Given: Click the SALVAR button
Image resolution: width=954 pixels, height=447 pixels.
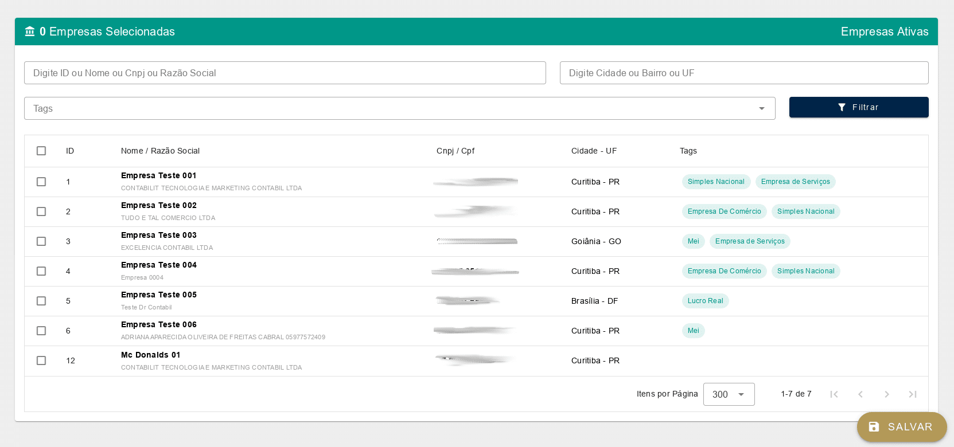Looking at the screenshot, I should click(x=901, y=427).
